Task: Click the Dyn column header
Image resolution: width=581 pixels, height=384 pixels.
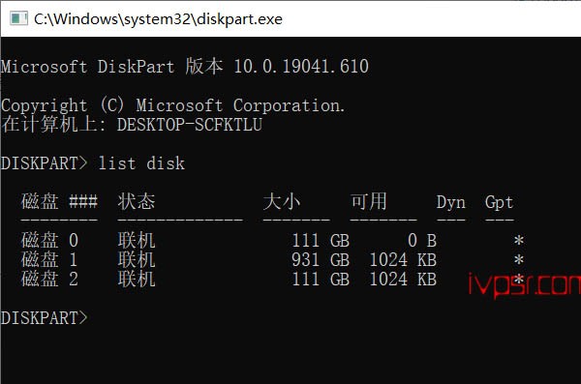Action: click(450, 202)
